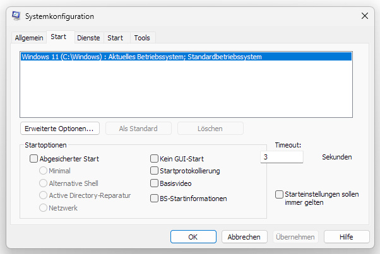Toggle BS-Startinformationen checkbox
Viewport: 380px width, 254px height.
(x=155, y=199)
